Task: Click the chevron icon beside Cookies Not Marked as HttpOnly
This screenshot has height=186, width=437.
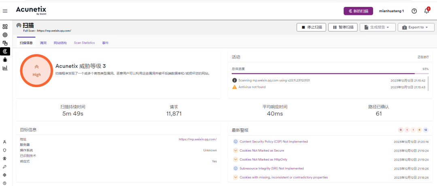Action: [235, 160]
